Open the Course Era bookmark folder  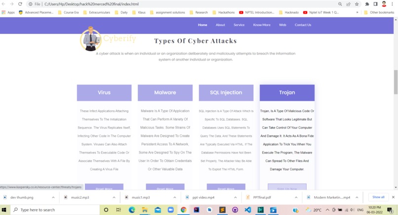click(x=68, y=12)
